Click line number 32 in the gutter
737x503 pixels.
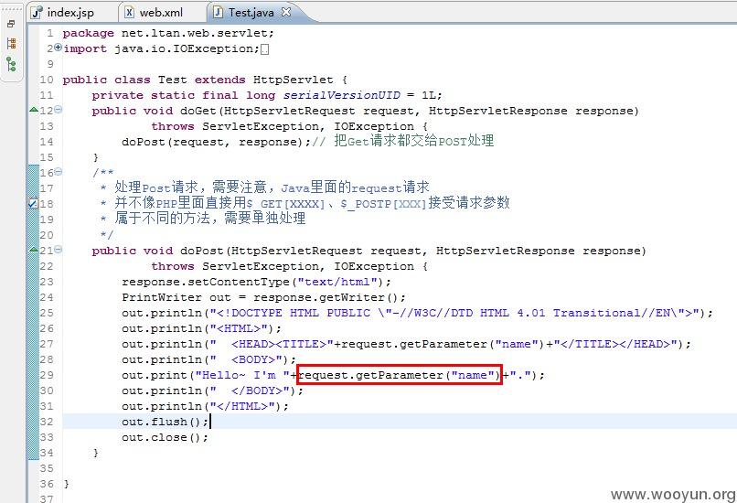point(46,422)
